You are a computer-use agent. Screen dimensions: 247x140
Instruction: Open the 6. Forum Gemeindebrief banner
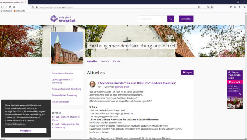tap(235, 89)
